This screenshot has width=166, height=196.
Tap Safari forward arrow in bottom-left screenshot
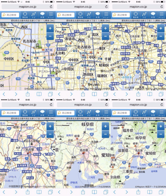[16, 192]
